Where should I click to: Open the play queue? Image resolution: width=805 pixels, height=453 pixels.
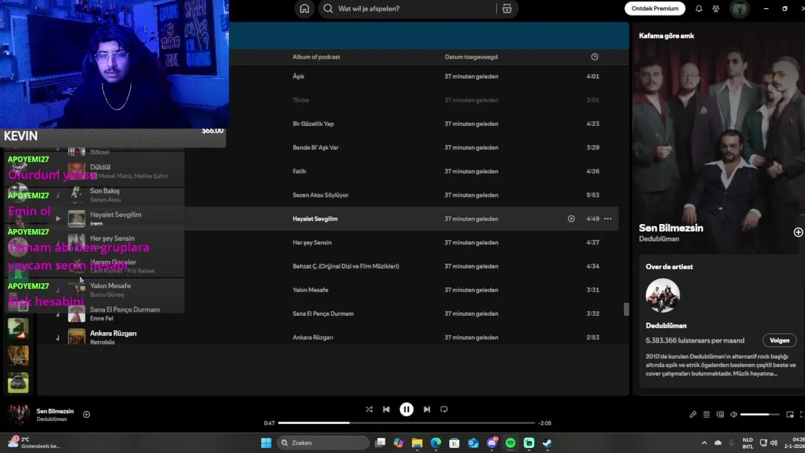point(706,415)
